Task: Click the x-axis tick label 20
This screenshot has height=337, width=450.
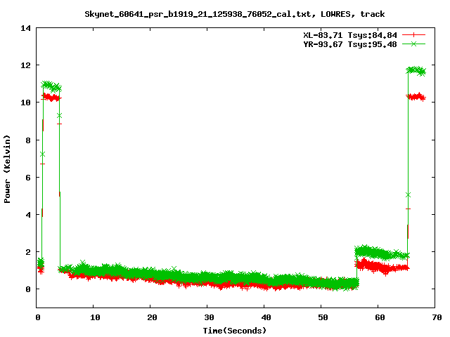Action: [152, 317]
